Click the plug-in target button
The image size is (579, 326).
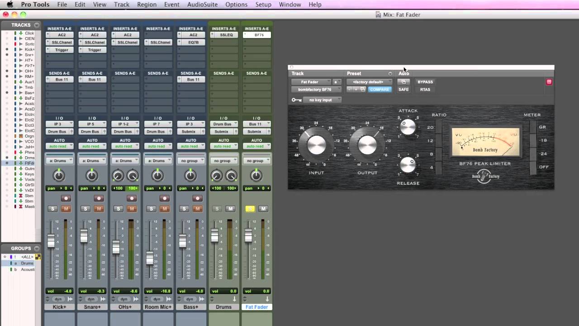549,82
